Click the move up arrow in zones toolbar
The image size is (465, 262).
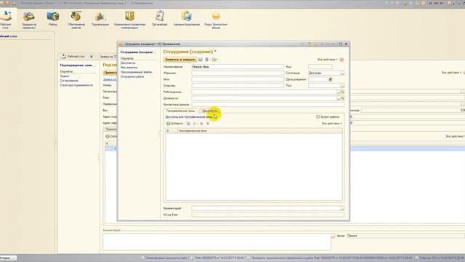(x=201, y=124)
